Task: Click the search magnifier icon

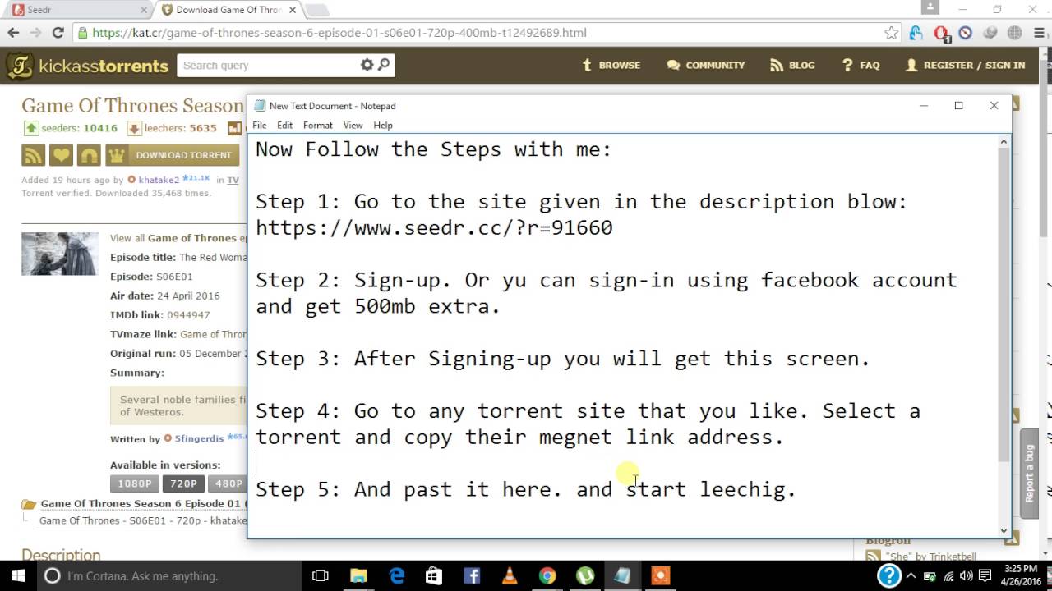Action: (384, 65)
